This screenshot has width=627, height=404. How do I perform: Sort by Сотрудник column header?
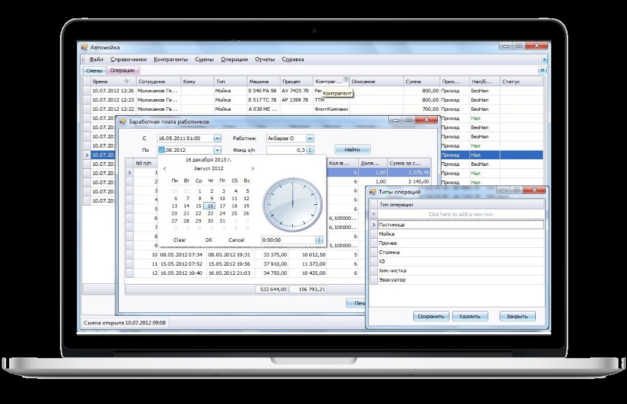pos(159,81)
